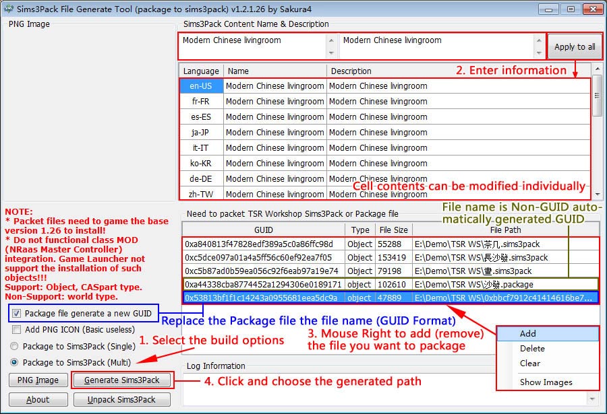Select GUID 0xa44338cba8774452a1294306e0189171 row
The width and height of the screenshot is (607, 414).
[x=391, y=285]
